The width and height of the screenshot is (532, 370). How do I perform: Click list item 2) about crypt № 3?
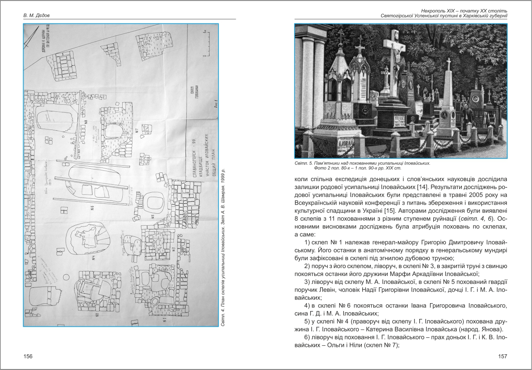tap(400, 269)
